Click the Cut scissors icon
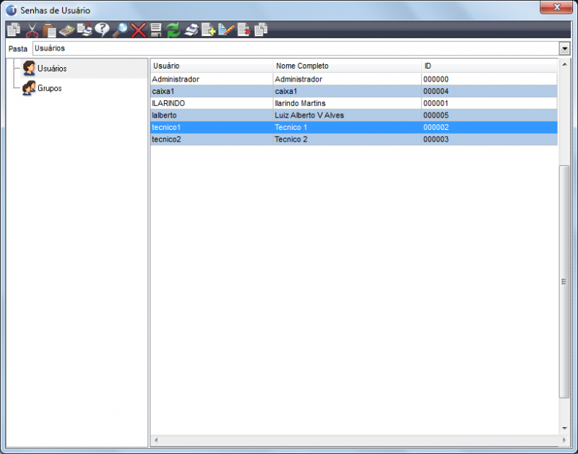This screenshot has width=578, height=454. [x=32, y=30]
